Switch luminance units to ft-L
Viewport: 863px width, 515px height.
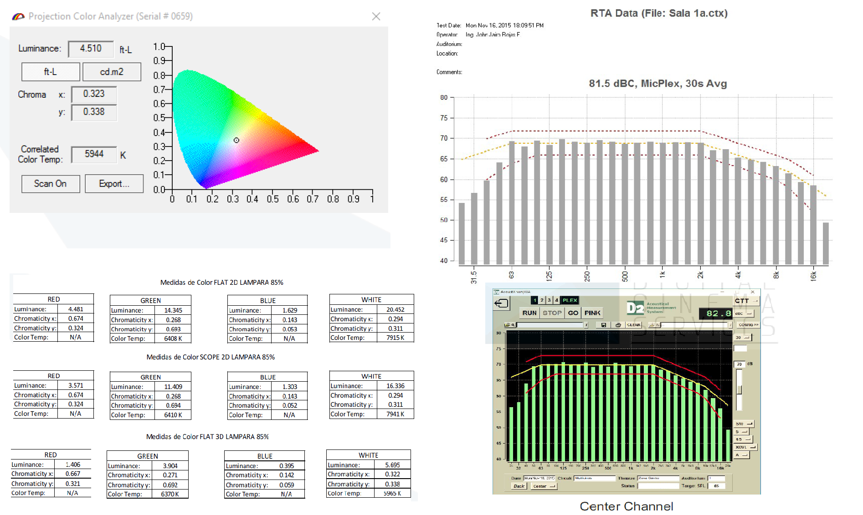pos(51,72)
